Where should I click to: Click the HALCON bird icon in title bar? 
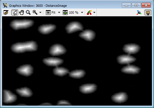[5, 5]
